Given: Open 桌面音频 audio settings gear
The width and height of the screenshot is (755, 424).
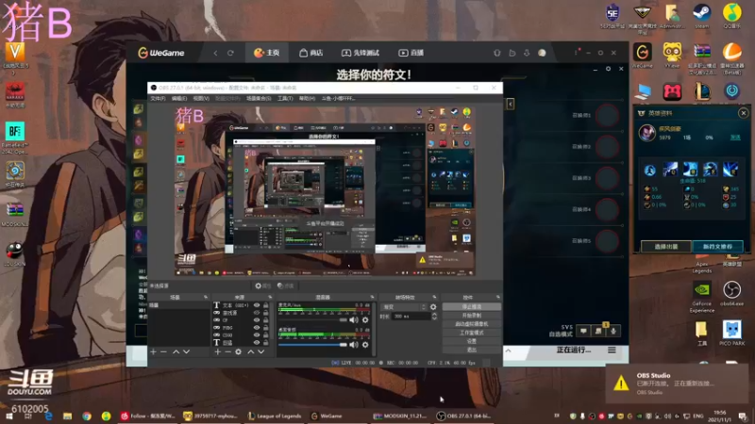Looking at the screenshot, I should 365,344.
